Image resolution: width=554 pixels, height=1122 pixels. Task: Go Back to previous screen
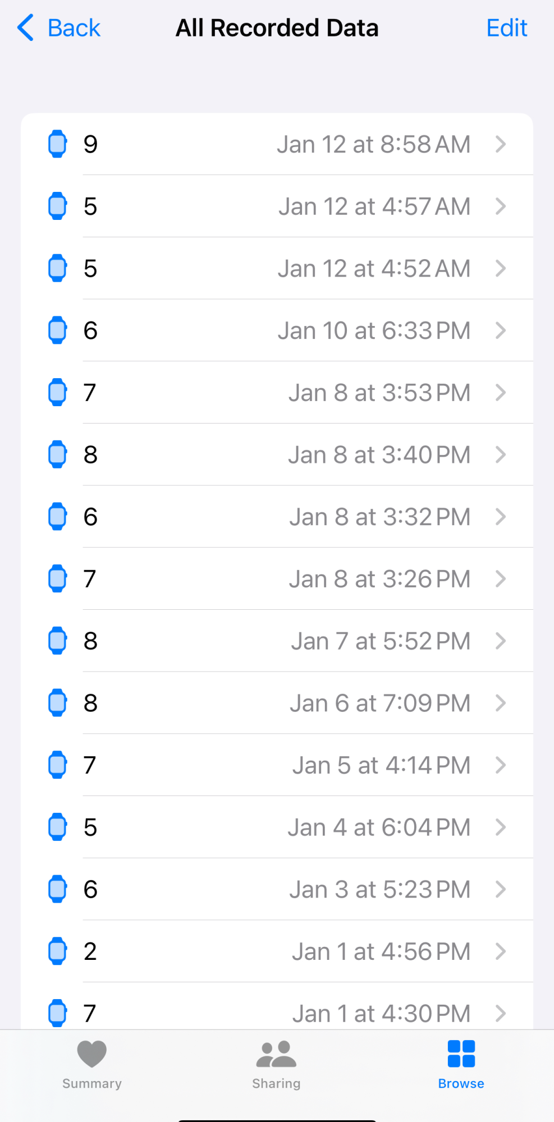click(74, 28)
